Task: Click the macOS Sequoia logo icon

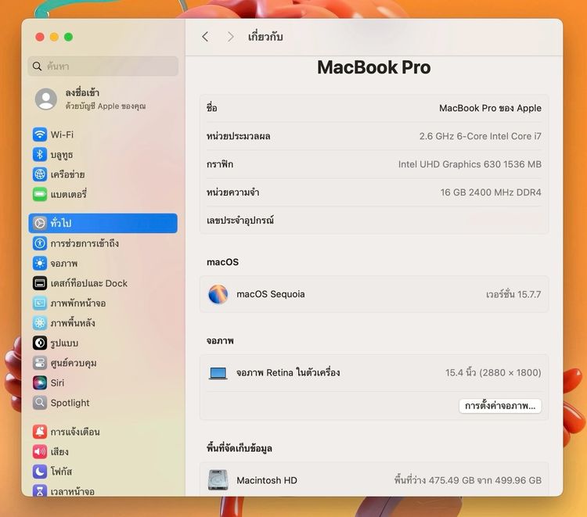Action: click(x=218, y=294)
